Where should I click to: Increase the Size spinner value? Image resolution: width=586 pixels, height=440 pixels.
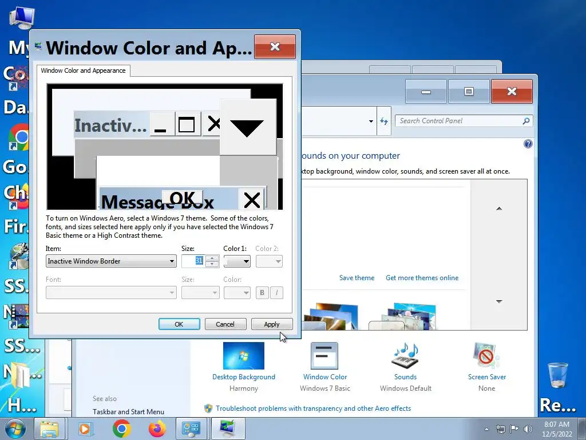212,258
